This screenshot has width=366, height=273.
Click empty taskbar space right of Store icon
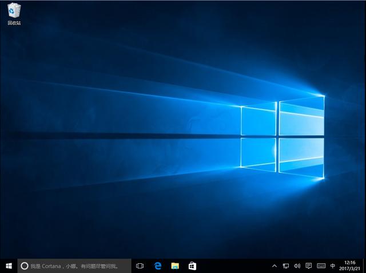(x=234, y=266)
